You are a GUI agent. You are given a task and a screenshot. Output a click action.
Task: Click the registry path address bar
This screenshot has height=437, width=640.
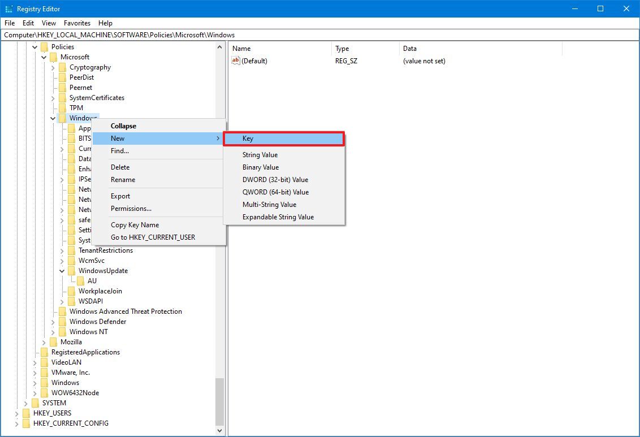pos(226,34)
